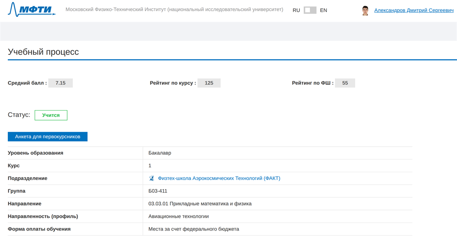
Task: Select the course rating value 125
Action: click(209, 83)
